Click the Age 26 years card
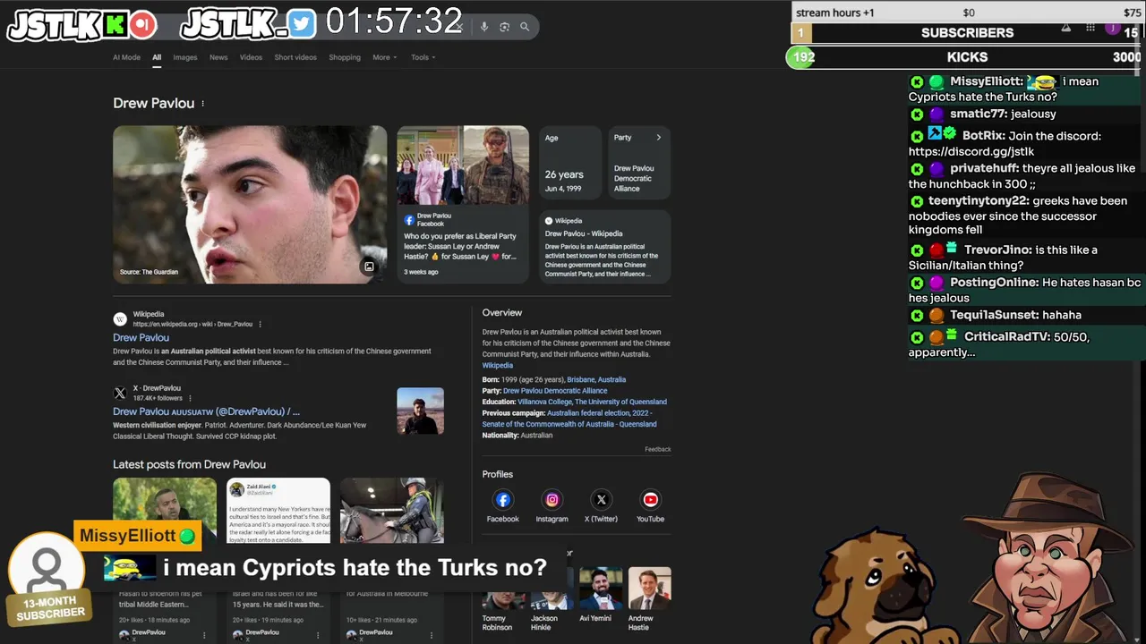Screen dimensions: 1146x644 (569, 163)
